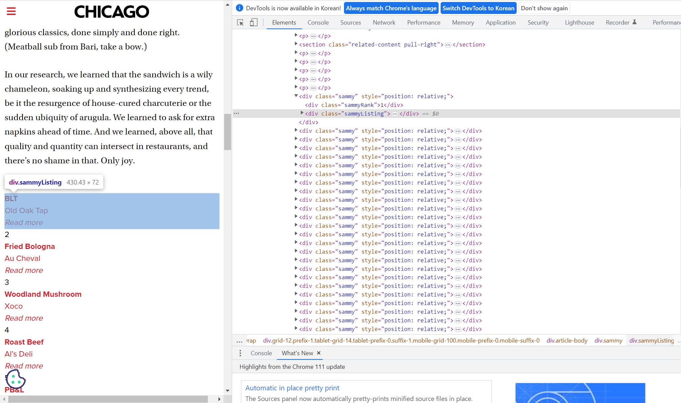681x403 pixels.
Task: Select div.article-body in the breadcrumb
Action: tap(567, 341)
